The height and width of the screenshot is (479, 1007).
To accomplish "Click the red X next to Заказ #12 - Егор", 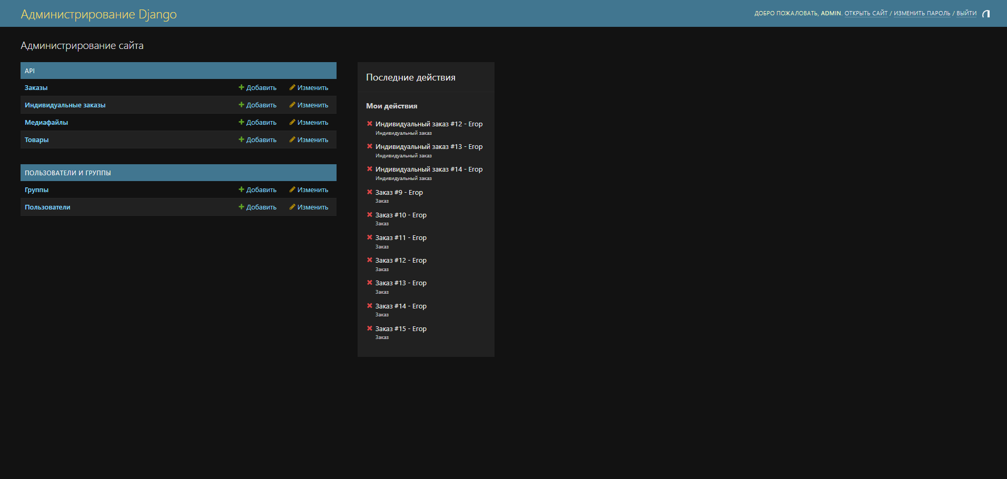I will (370, 260).
